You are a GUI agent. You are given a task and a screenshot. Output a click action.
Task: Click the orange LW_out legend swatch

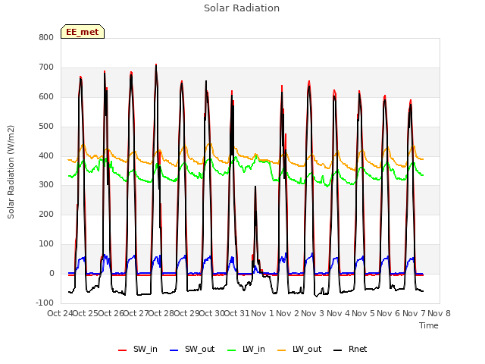[281, 350]
